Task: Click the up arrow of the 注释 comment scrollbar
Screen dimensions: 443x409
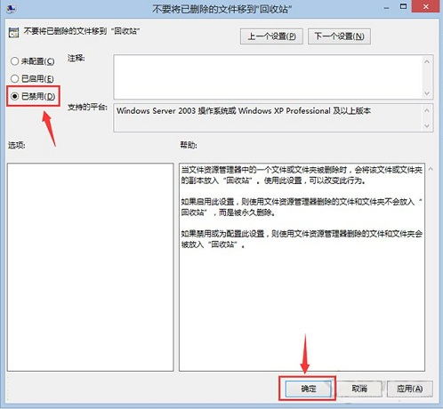Action: [x=427, y=61]
